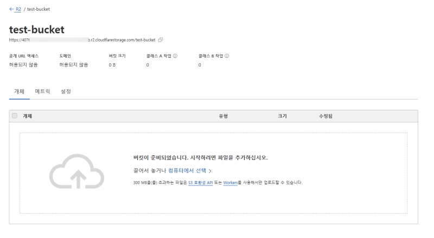Screen dimensions: 434x238
Task: Show info for 클래스 A 작업
Action: tap(175, 56)
